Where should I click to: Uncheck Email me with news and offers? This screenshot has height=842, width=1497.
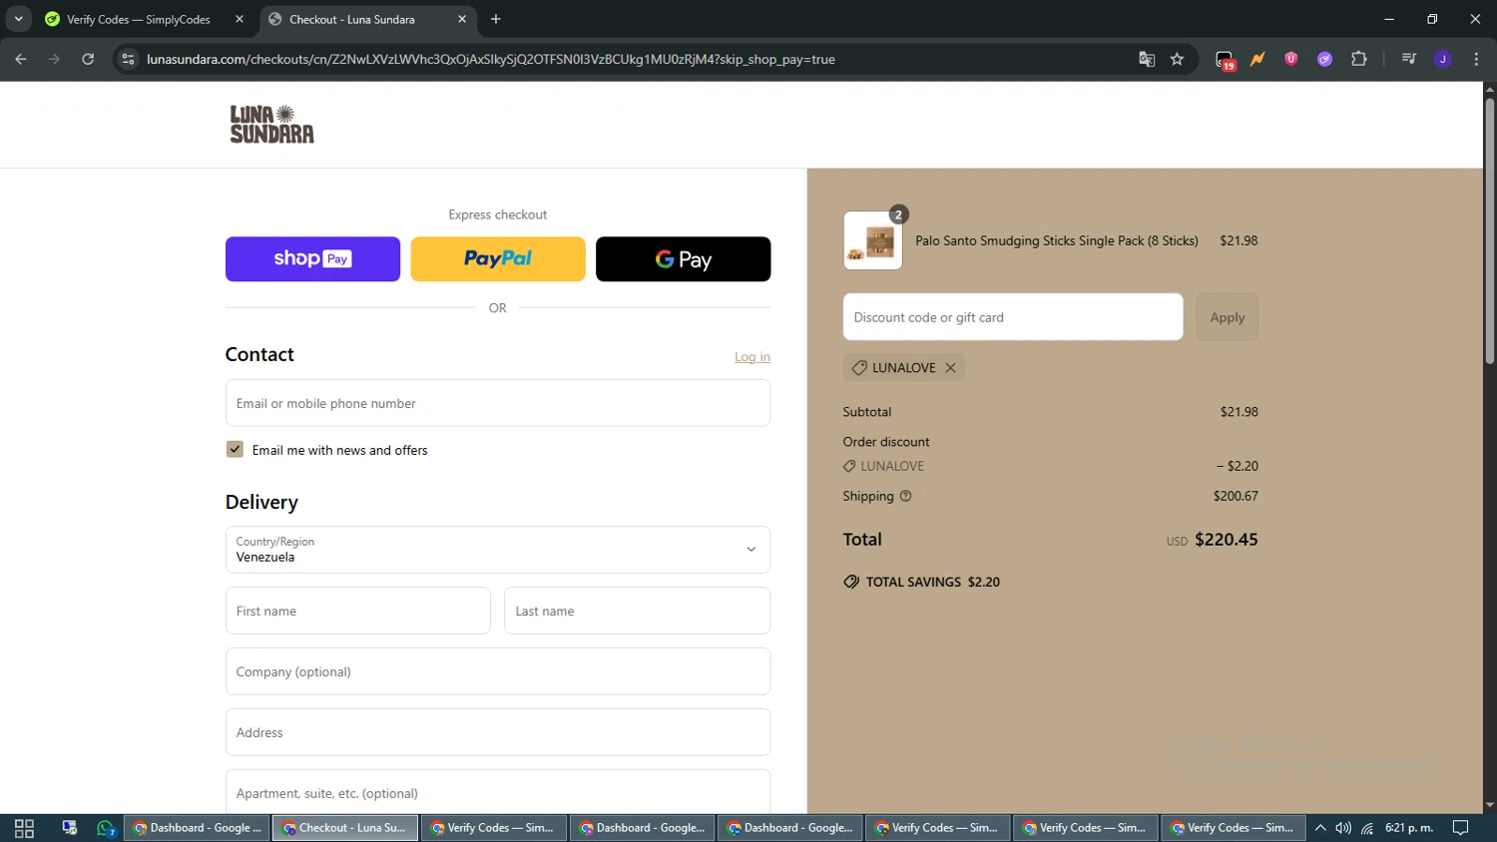tap(235, 449)
